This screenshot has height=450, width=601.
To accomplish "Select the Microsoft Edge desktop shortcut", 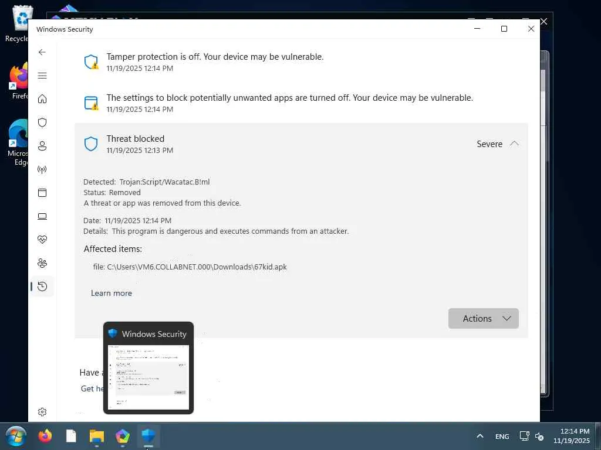I will click(17, 142).
